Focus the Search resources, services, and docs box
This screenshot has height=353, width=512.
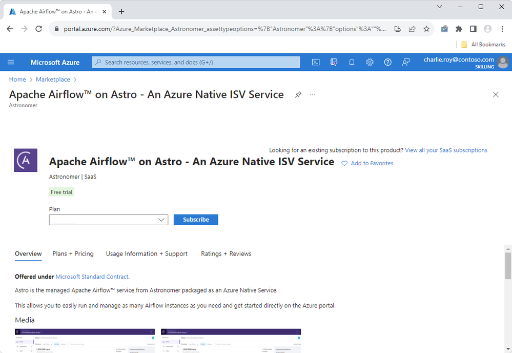[x=196, y=62]
